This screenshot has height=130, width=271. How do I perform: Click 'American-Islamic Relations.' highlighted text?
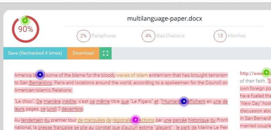(x=43, y=90)
